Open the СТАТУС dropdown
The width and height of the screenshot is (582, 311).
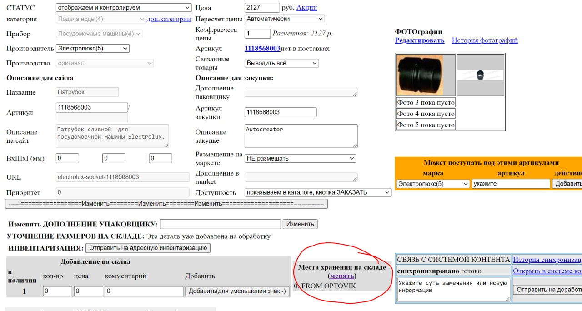point(122,7)
